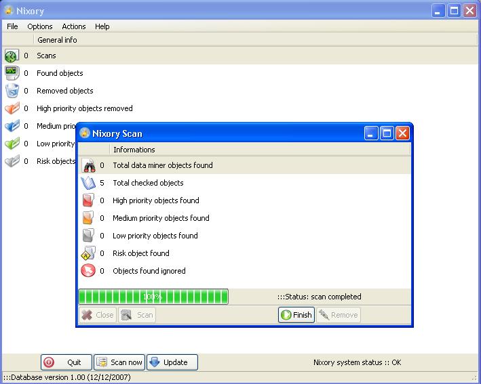This screenshot has width=481, height=384.
Task: Click the green 100% progress bar
Action: pos(153,297)
